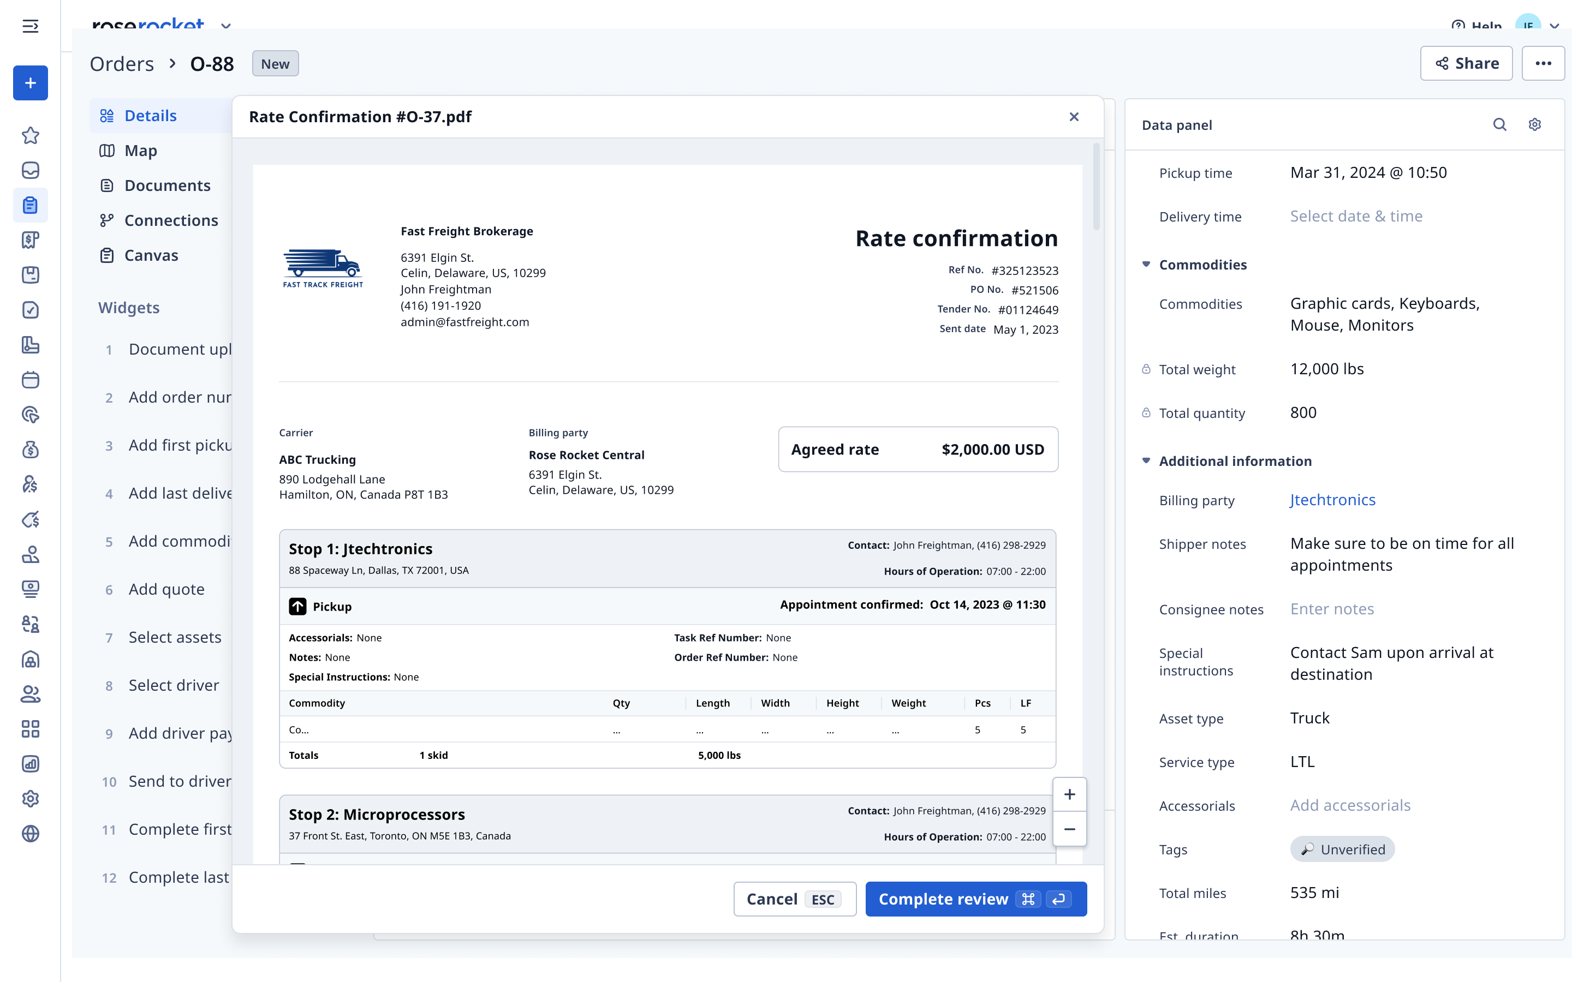Close the Rate Confirmation PDF dialog

point(1074,116)
